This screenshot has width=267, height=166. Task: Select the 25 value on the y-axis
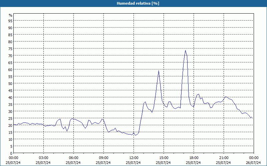10,118
